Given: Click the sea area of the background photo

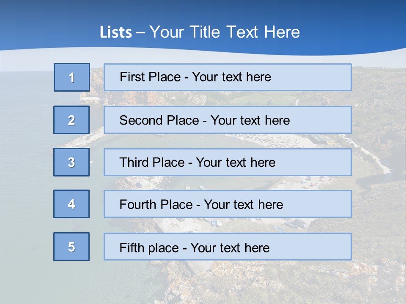Looking at the screenshot, I should [x=25, y=169].
